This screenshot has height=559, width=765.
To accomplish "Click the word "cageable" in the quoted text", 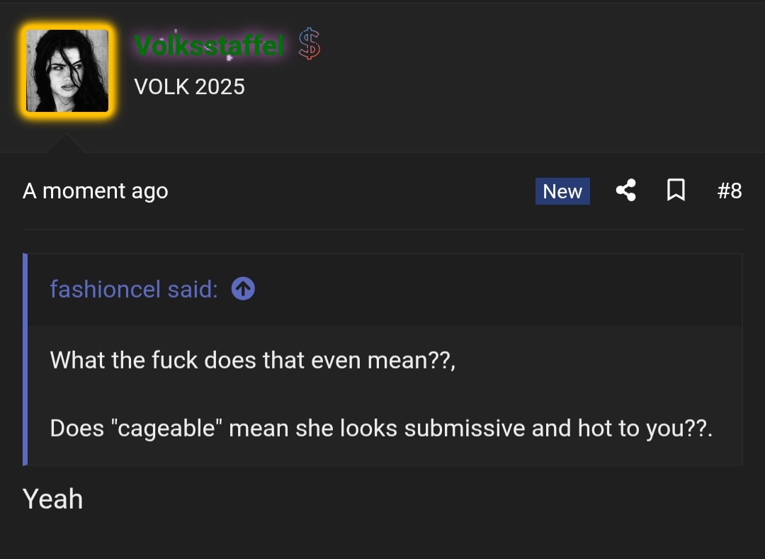I will pyautogui.click(x=166, y=429).
